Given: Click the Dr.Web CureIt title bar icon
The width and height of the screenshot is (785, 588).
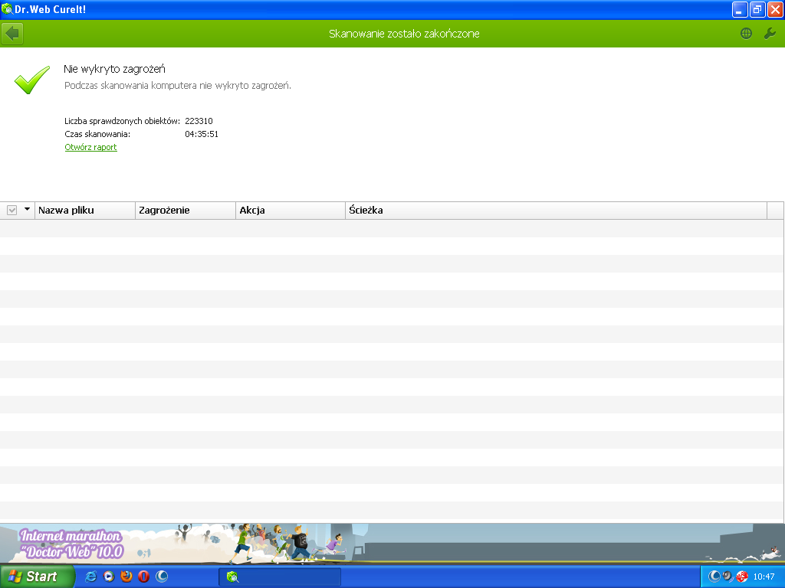Looking at the screenshot, I should coord(8,9).
